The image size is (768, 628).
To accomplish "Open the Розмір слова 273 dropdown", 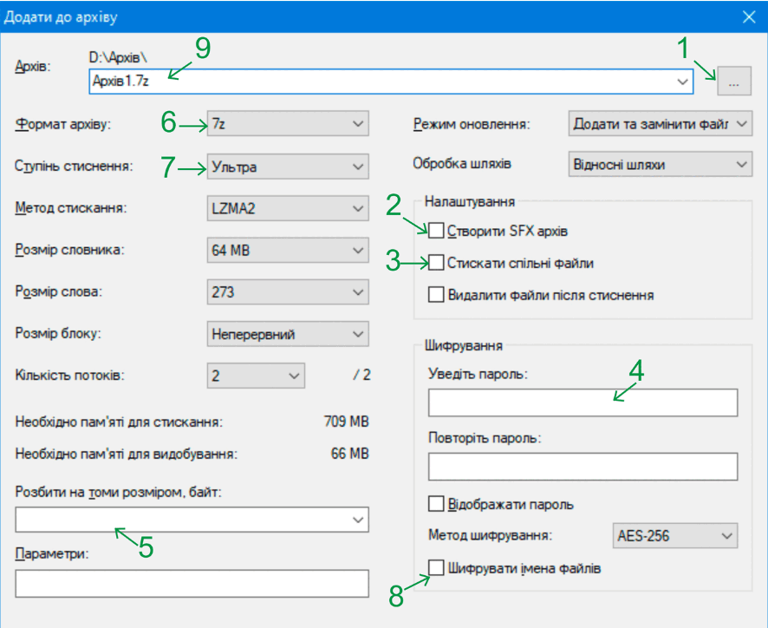I will (288, 291).
